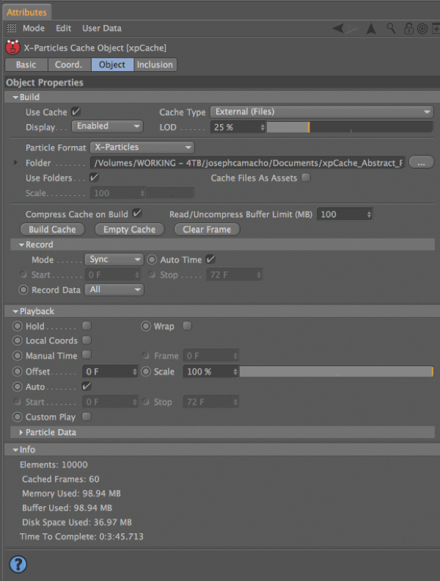Open the Particle Format dropdown
This screenshot has height=581, width=440.
[142, 147]
